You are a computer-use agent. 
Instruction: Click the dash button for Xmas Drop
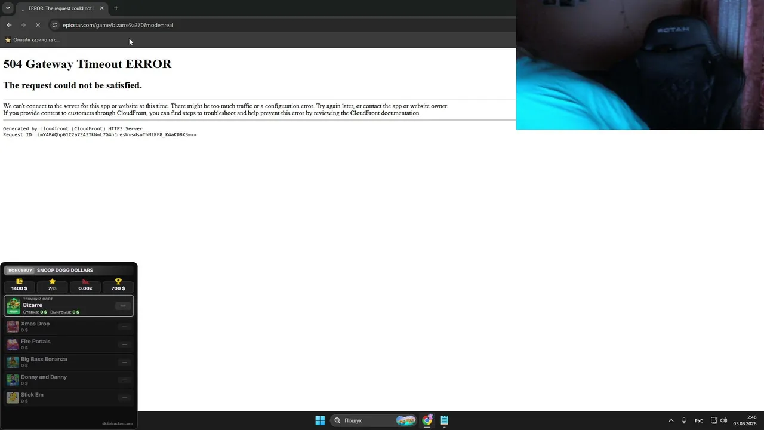click(124, 327)
